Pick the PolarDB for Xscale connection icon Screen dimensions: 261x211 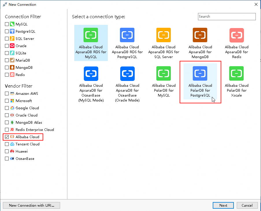tap(236, 73)
